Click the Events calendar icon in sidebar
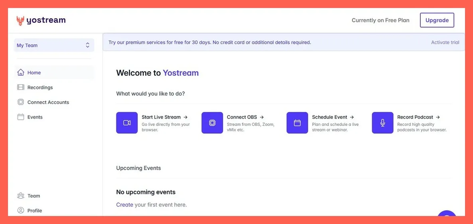The width and height of the screenshot is (473, 224). [20, 117]
